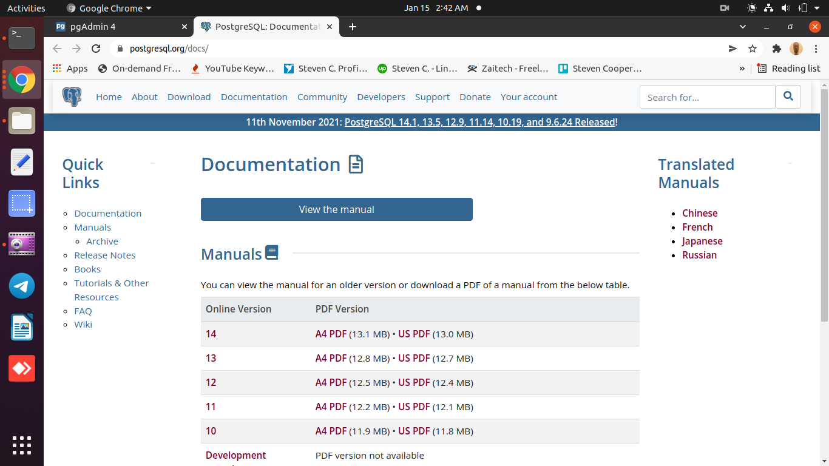Open the Donate nav item
The width and height of the screenshot is (829, 466).
[x=475, y=97]
